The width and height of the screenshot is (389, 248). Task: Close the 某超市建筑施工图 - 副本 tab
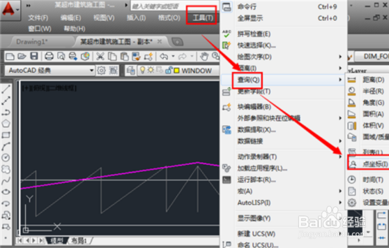(x=159, y=42)
